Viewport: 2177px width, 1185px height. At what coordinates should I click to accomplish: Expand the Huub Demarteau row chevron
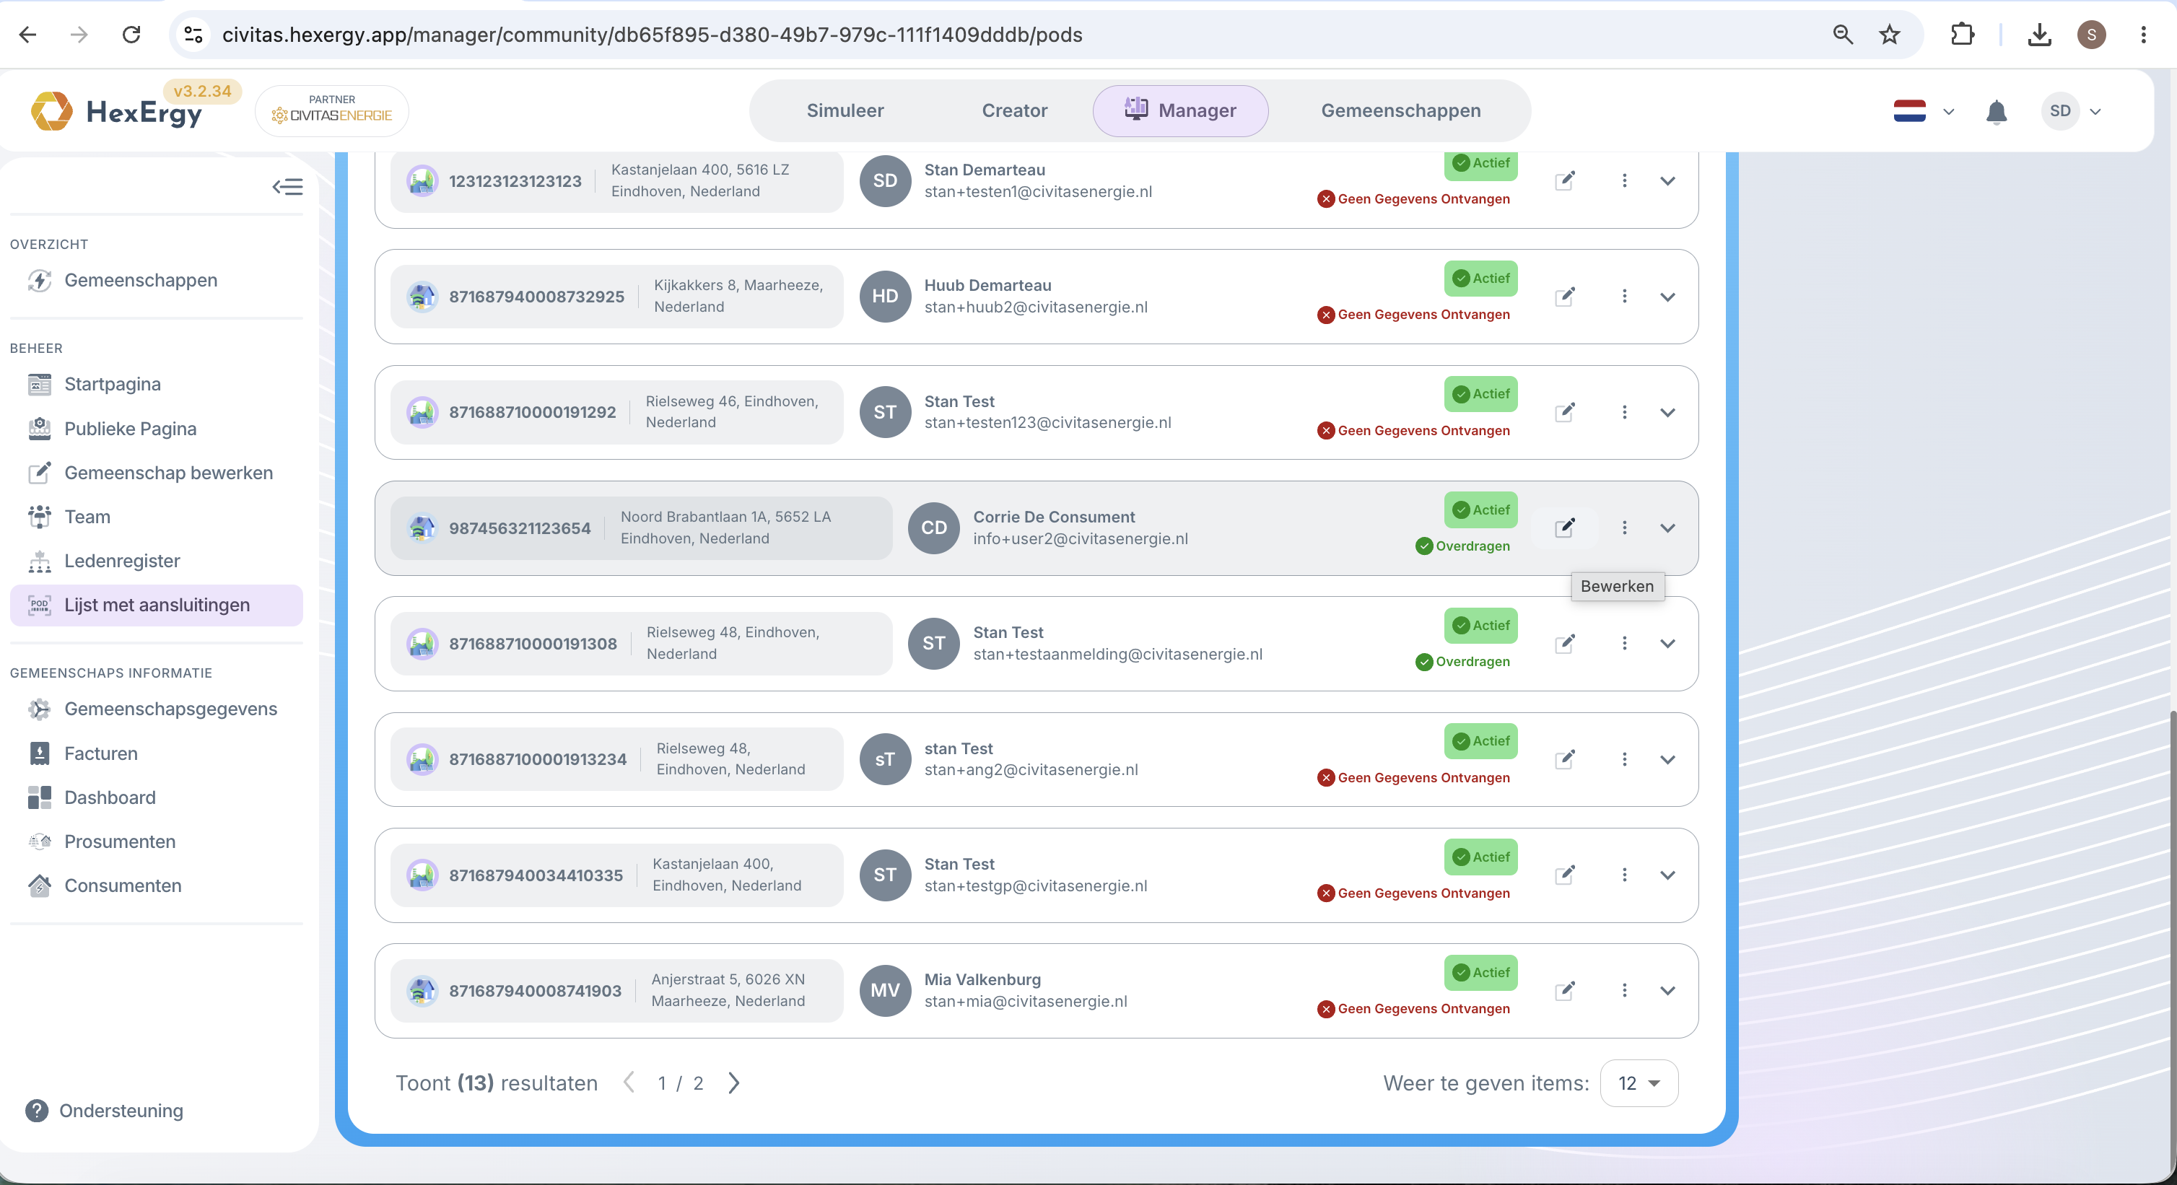click(x=1667, y=297)
